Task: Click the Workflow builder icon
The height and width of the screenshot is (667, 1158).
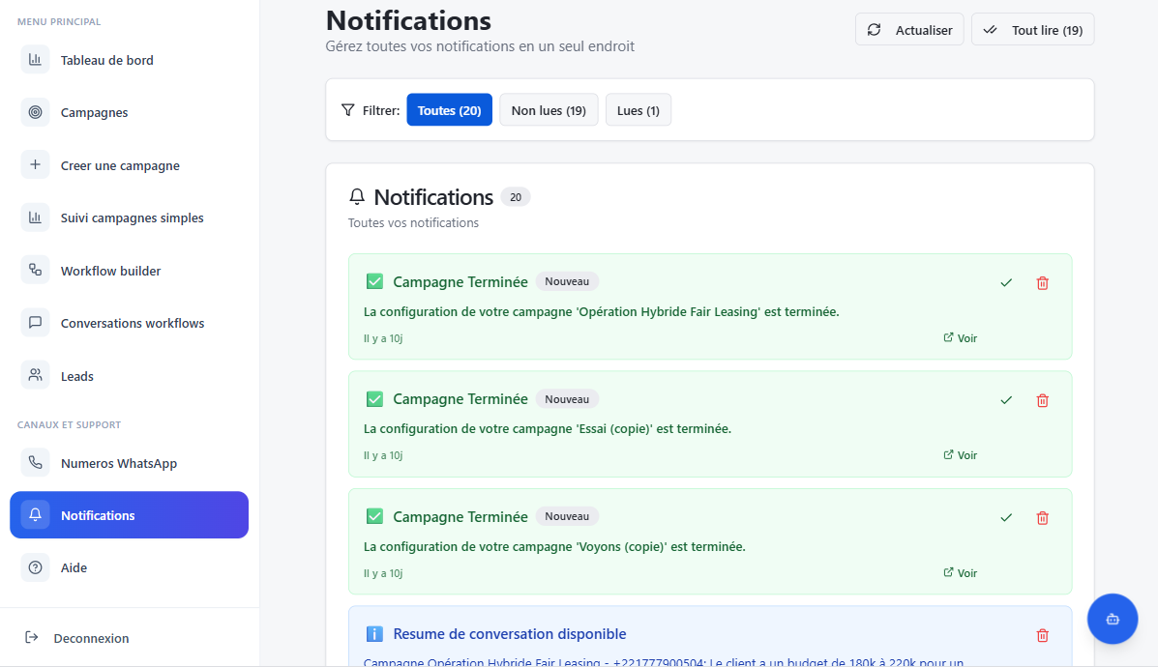Action: 35,270
